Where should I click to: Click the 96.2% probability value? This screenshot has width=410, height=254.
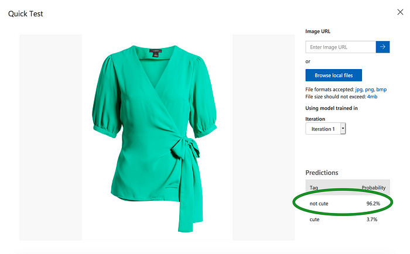(x=373, y=204)
